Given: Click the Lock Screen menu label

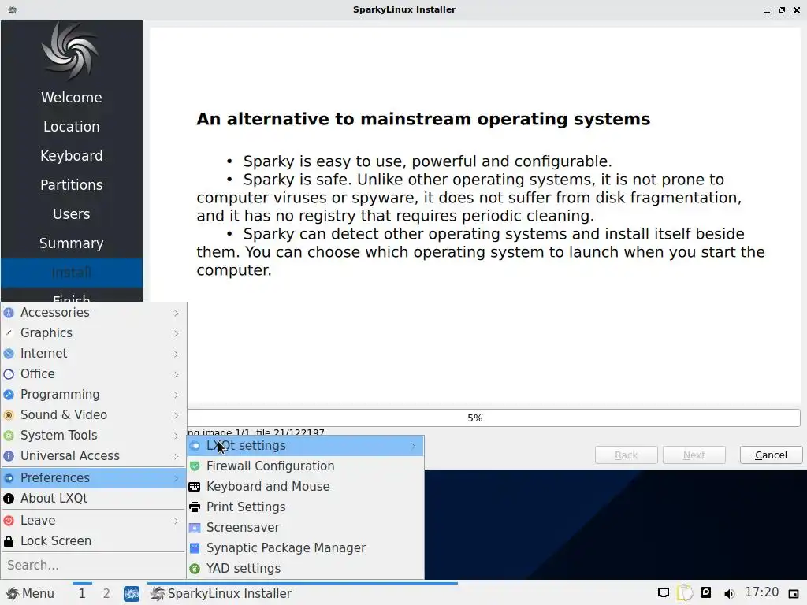Looking at the screenshot, I should 56,541.
